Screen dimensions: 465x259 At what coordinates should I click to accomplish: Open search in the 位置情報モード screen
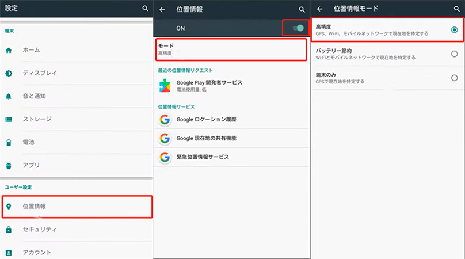457,9
